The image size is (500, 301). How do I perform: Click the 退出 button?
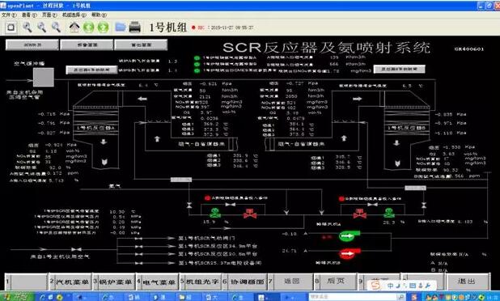pyautogui.click(x=468, y=282)
